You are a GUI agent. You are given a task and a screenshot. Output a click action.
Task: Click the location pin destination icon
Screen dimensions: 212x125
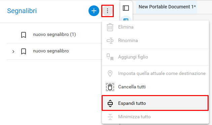pos(110,74)
